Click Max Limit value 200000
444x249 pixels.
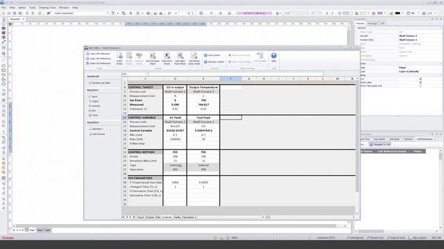(175, 139)
